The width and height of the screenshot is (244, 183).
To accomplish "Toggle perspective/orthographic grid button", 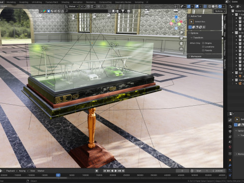I will pyautogui.click(x=181, y=49).
